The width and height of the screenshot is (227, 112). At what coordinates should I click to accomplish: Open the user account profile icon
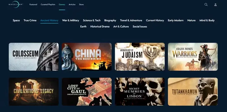(x=215, y=5)
